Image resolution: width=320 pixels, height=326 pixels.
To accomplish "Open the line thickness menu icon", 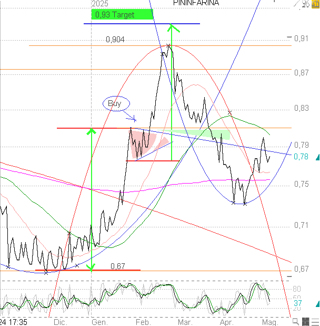I will [x=315, y=321].
